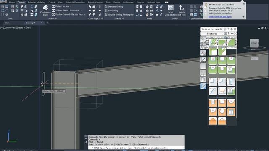
Task: Click the new drawing plus tab button
Action: point(47,23)
